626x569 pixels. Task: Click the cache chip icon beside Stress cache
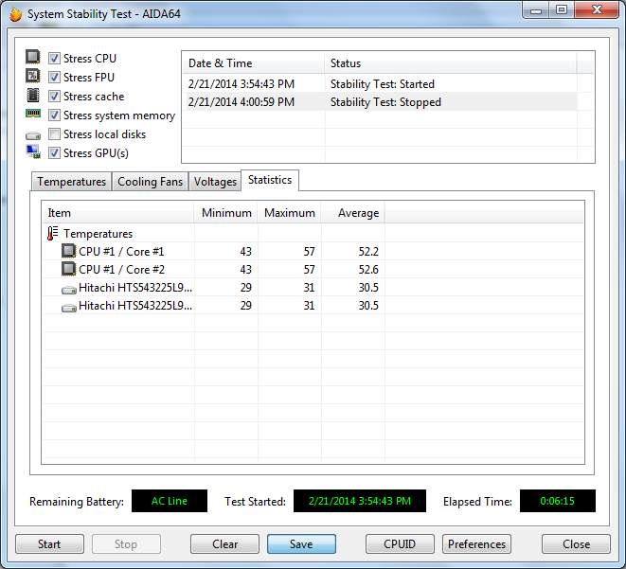tap(33, 95)
